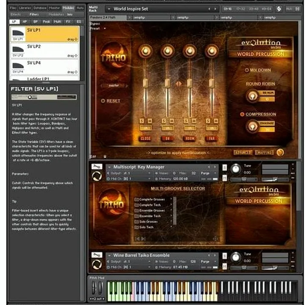Expand the Complete Tech groove folder
Screen dimensions: 305x305
pos(171,205)
